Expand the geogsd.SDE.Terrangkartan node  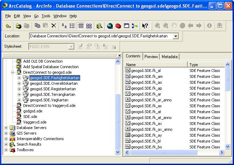pos(19,94)
